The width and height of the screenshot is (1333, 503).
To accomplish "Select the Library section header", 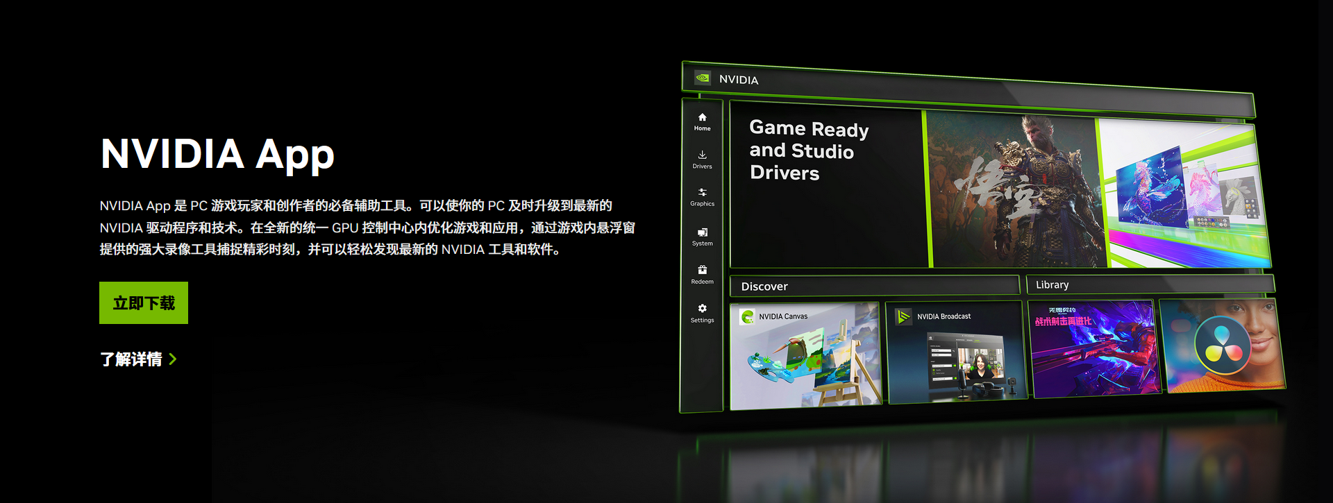I will point(1150,284).
